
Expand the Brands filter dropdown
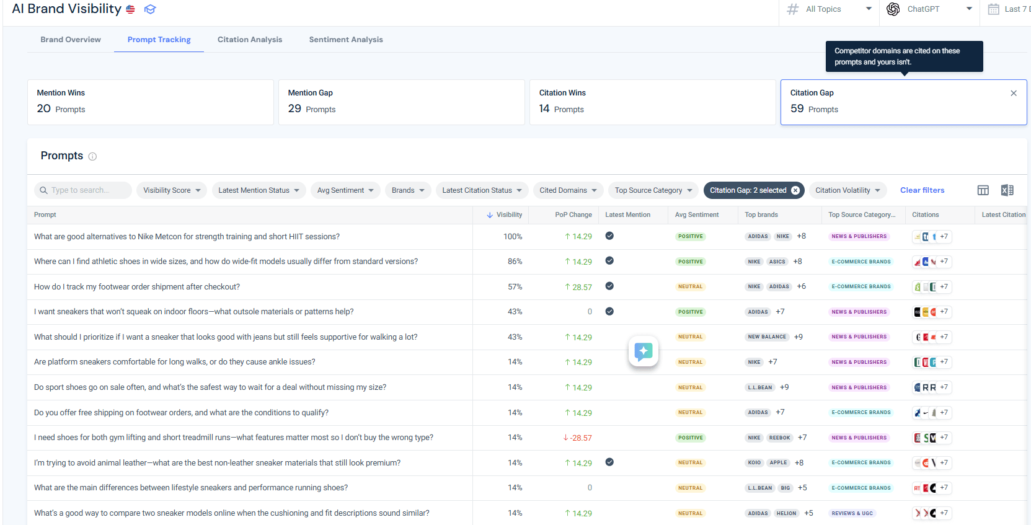[408, 190]
